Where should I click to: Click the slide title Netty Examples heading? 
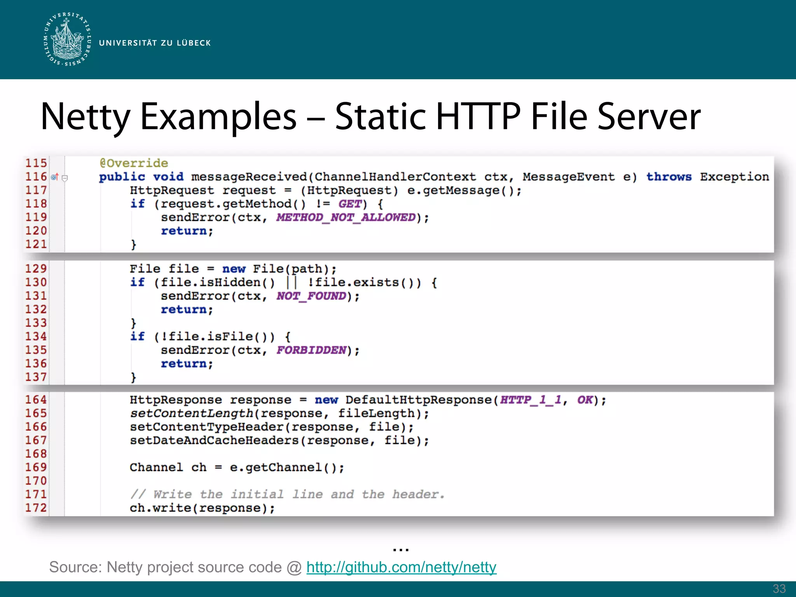click(x=370, y=116)
